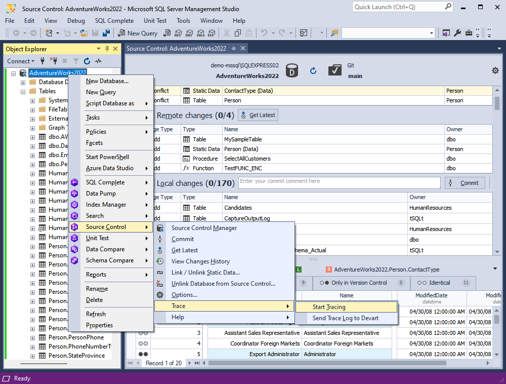The image size is (506, 384).
Task: Select Link / Unlink Static Data menu item
Action: click(224, 273)
